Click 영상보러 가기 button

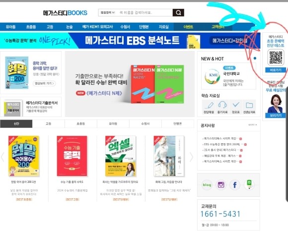click(x=44, y=83)
